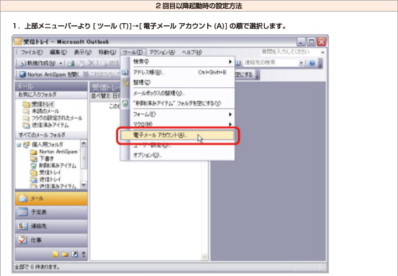Click the 空にする toolbar button

tap(244, 75)
